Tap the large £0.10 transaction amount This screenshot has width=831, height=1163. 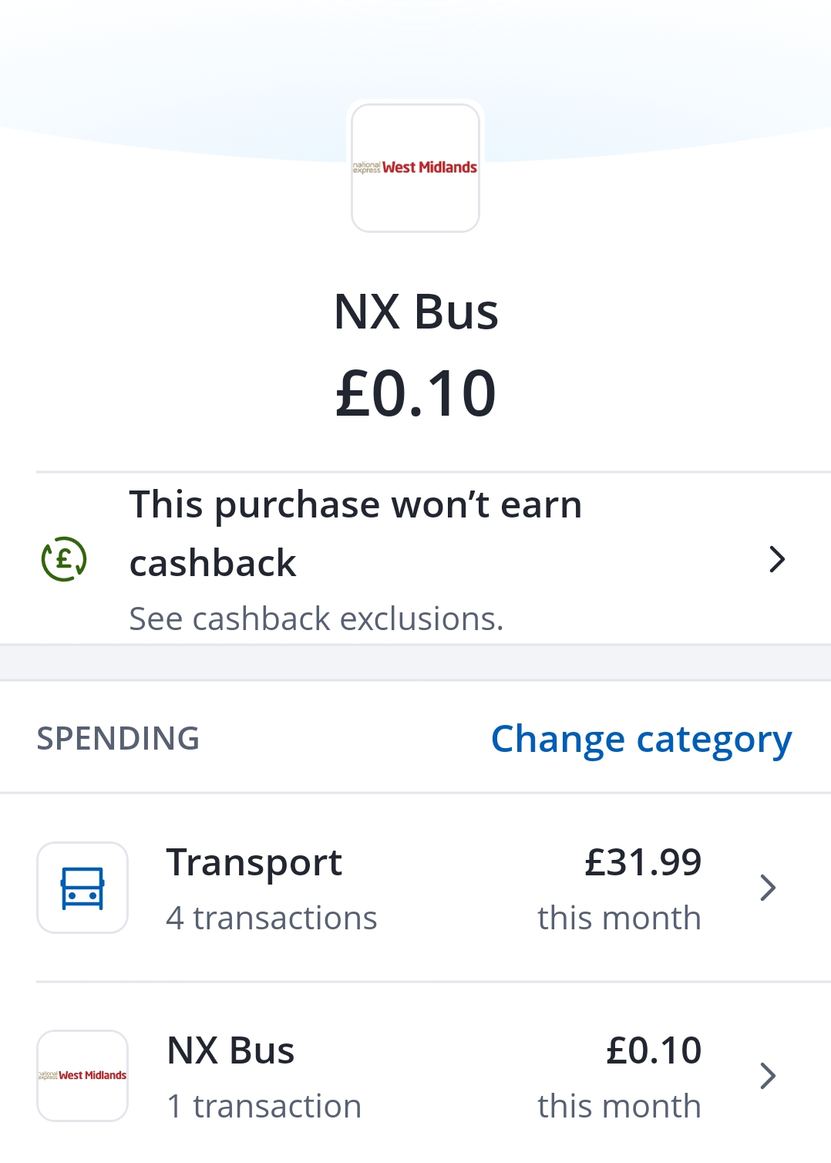(415, 393)
